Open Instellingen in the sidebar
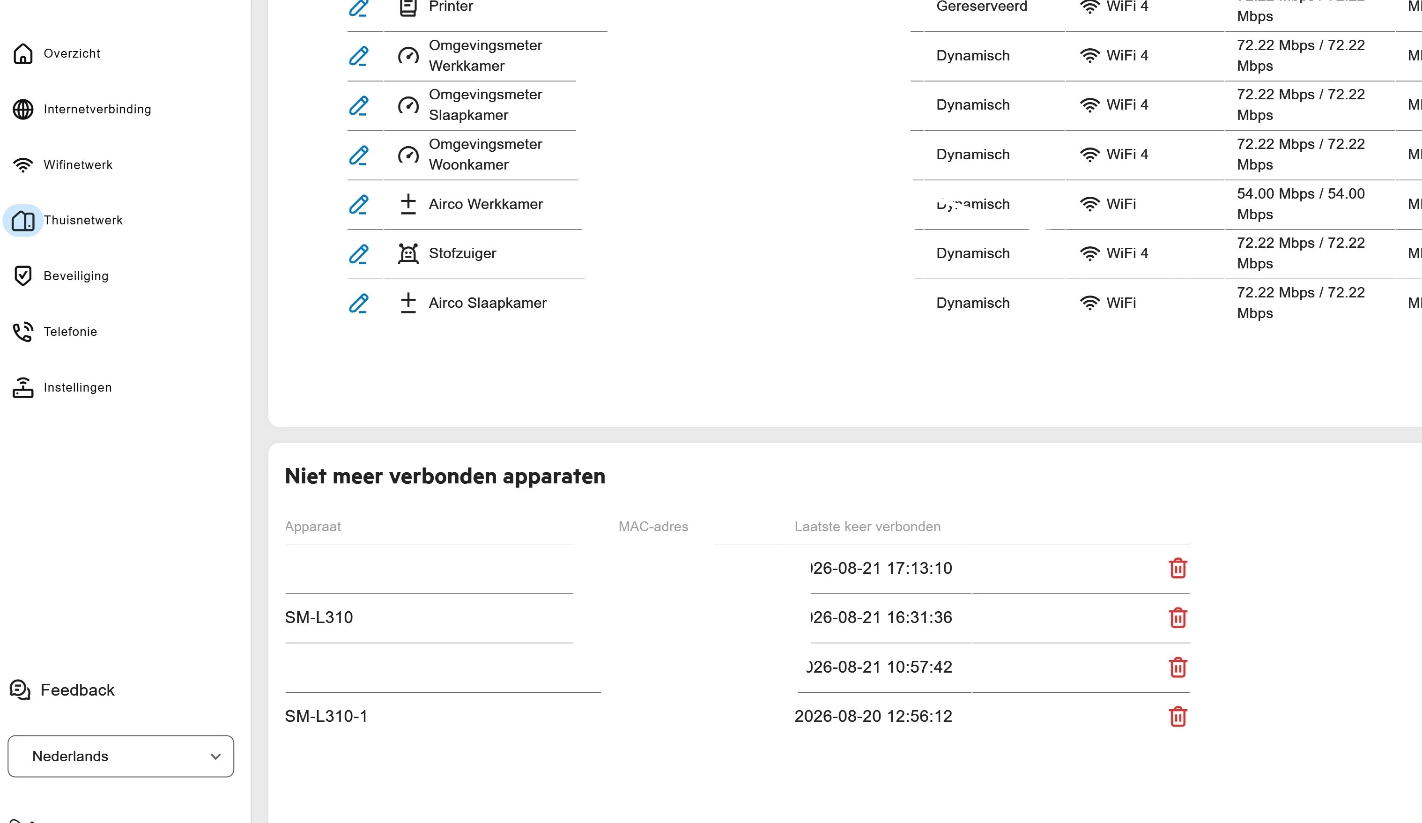The image size is (1422, 823). point(77,388)
